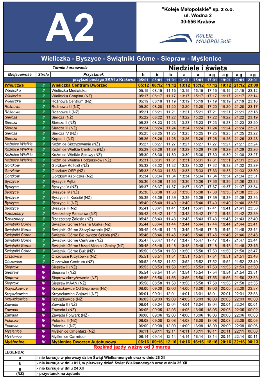Image resolution: width=263 pixels, height=378 pixels.
Task: Click the green zone II cell for Wieliczka Mediateka
Action: 43,90
